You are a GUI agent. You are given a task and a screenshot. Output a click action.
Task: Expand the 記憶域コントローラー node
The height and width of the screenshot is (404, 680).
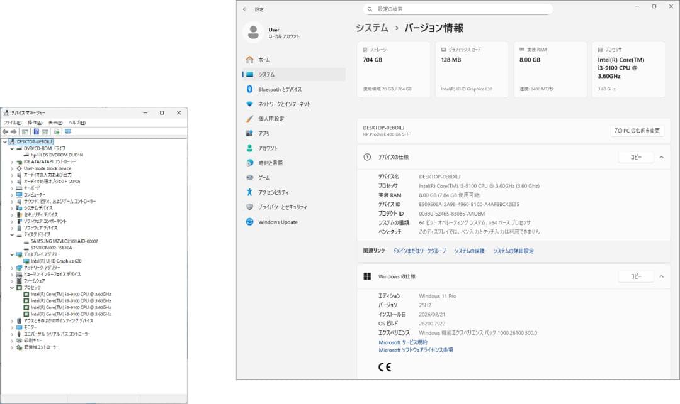tap(12, 347)
